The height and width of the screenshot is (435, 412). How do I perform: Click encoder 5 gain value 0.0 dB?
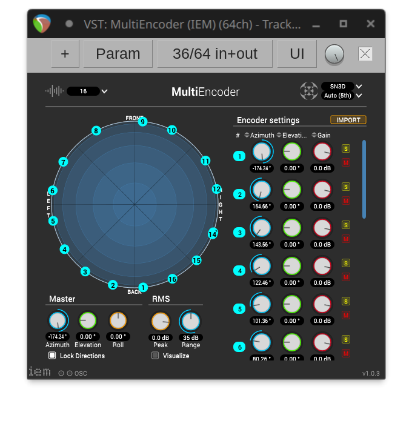pos(322,320)
